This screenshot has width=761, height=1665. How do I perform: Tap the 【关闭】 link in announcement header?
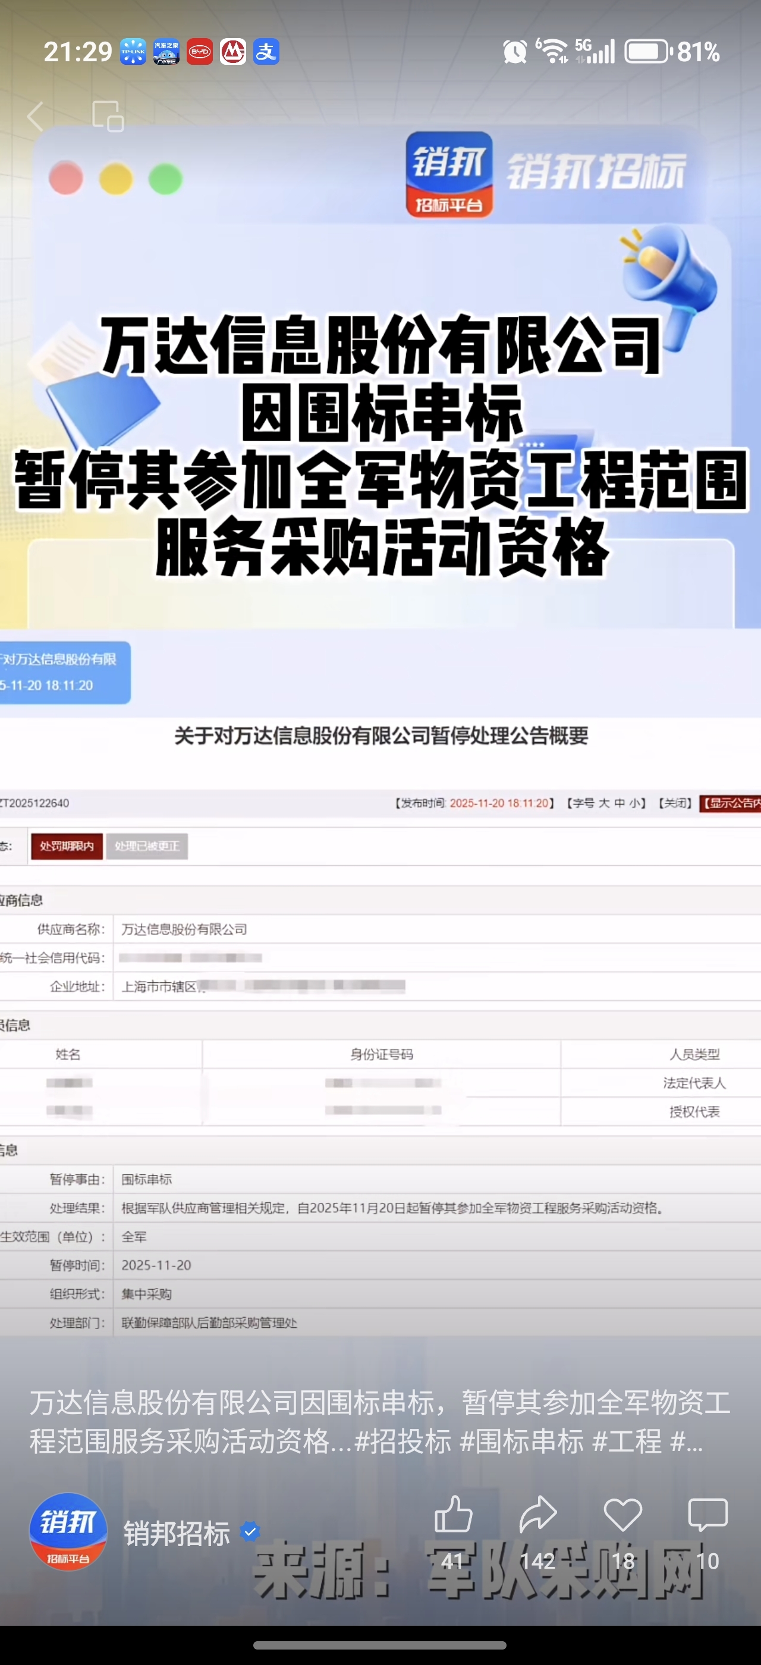675,803
